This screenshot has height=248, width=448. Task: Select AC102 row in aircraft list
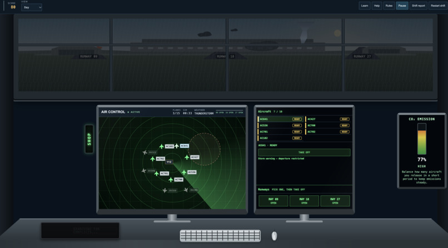280,138
